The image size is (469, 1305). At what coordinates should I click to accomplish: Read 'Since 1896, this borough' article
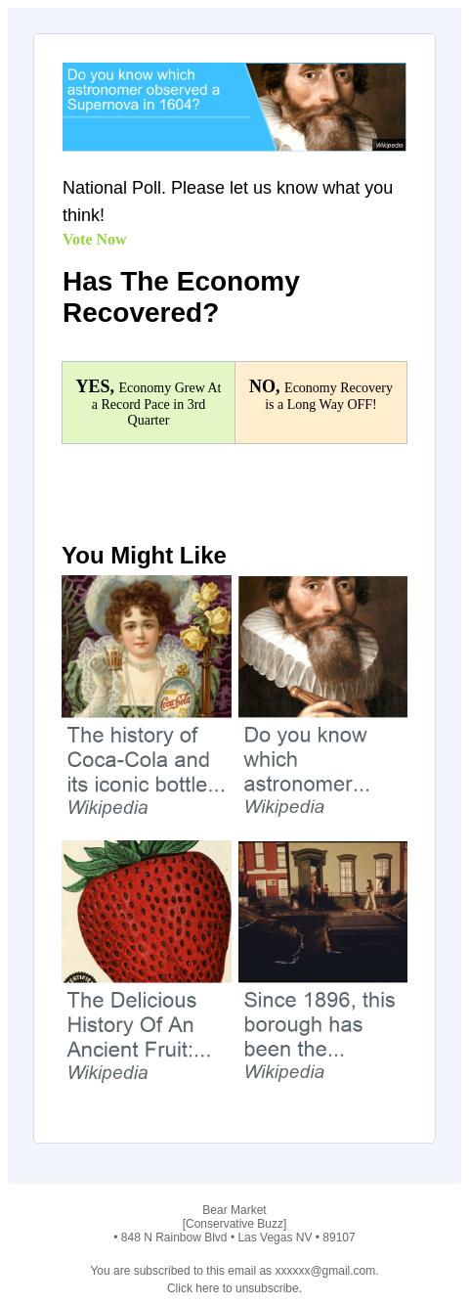coord(320,1024)
